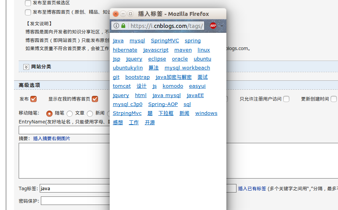Insert the windows tag
The image size is (338, 210).
click(206, 113)
